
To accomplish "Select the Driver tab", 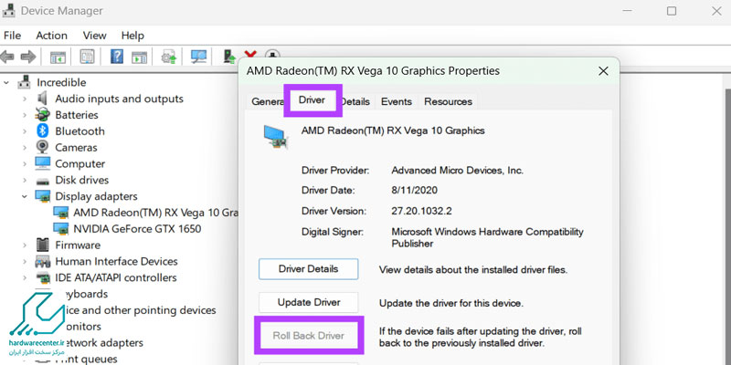I will (x=312, y=100).
